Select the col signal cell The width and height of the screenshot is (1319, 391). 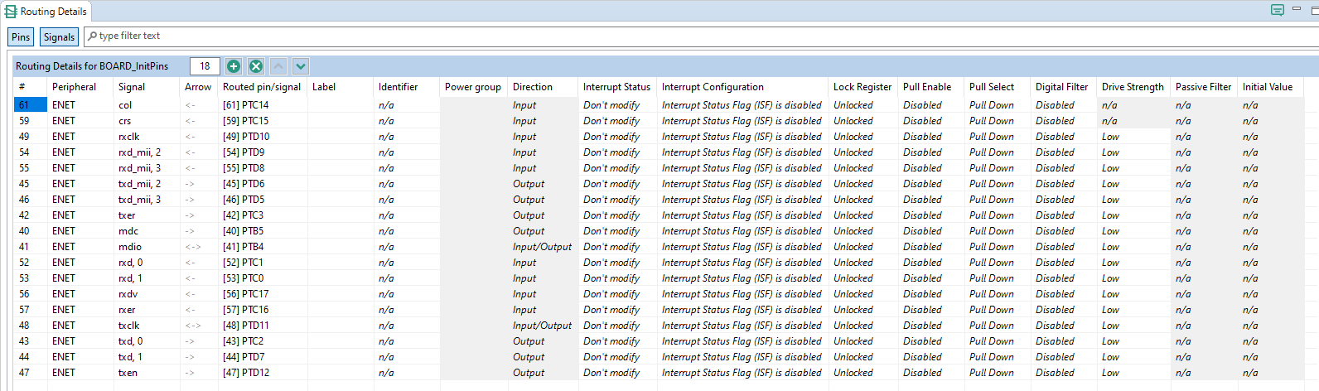(147, 105)
